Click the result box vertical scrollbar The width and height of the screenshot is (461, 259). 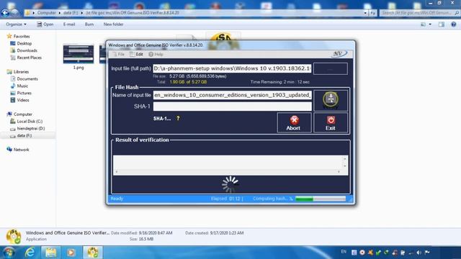click(345, 163)
